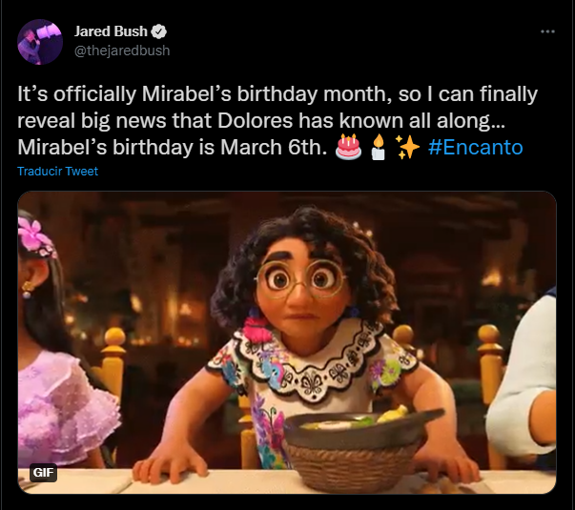Click the GIF badge on the media
The image size is (575, 510).
pyautogui.click(x=44, y=472)
